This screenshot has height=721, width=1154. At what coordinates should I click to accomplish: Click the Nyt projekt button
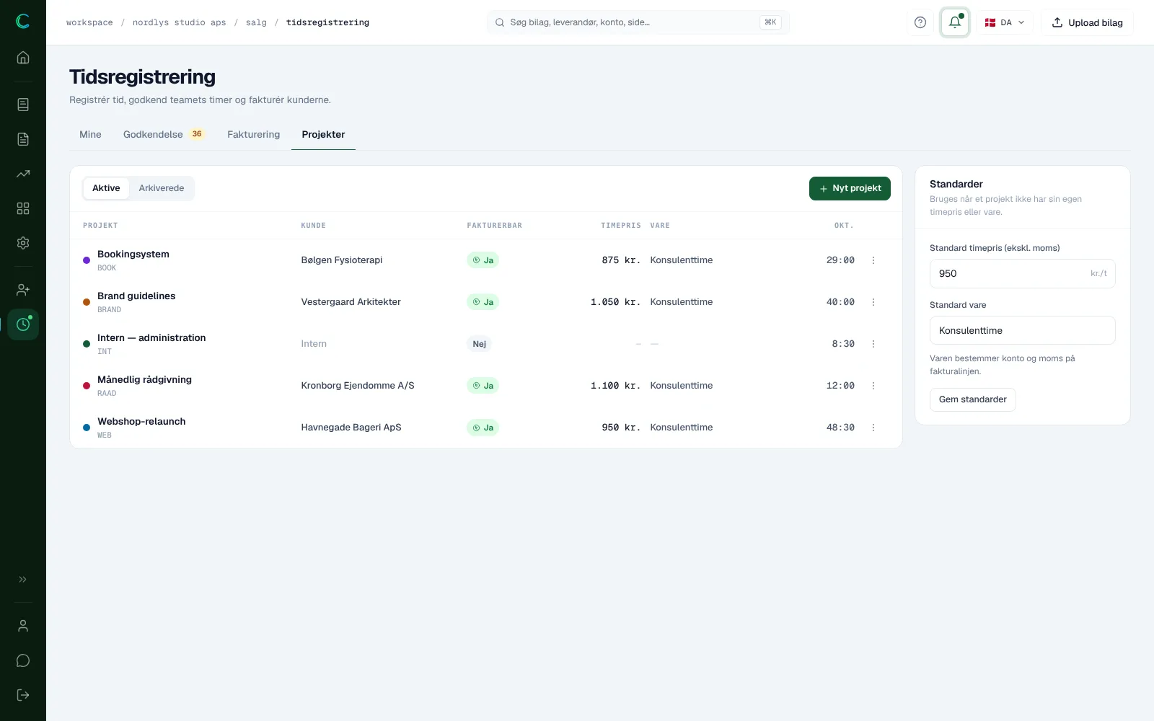[x=850, y=188]
